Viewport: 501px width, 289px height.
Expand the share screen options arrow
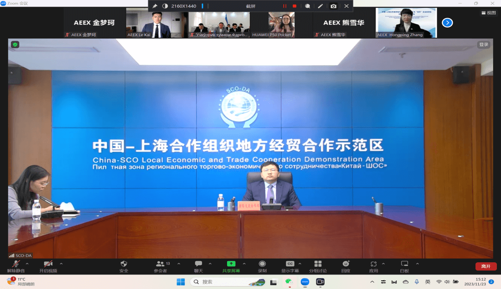tap(244, 264)
